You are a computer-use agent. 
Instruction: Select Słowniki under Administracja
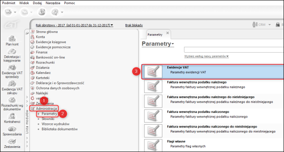click(x=48, y=119)
